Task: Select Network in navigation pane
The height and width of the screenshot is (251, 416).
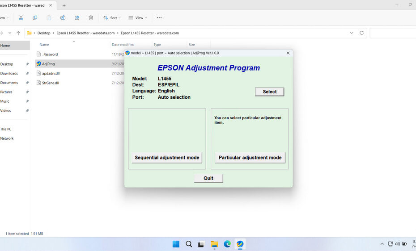Action: pos(7,138)
